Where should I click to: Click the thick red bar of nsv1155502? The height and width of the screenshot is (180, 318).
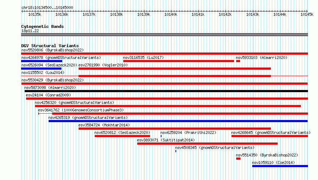click(x=175, y=76)
